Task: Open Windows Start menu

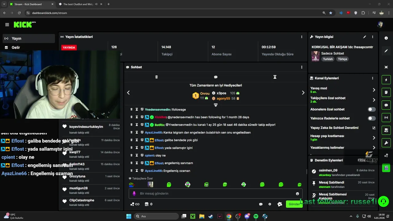Action: click(129, 216)
